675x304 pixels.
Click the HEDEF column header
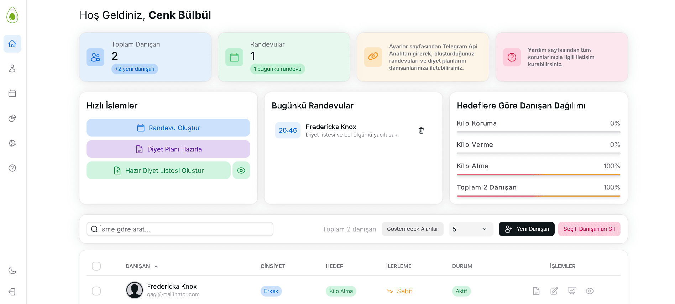pyautogui.click(x=334, y=266)
